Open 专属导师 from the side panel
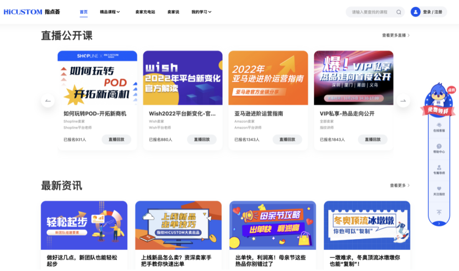Image resolution: width=459 pixels, height=271 pixels. pyautogui.click(x=439, y=170)
